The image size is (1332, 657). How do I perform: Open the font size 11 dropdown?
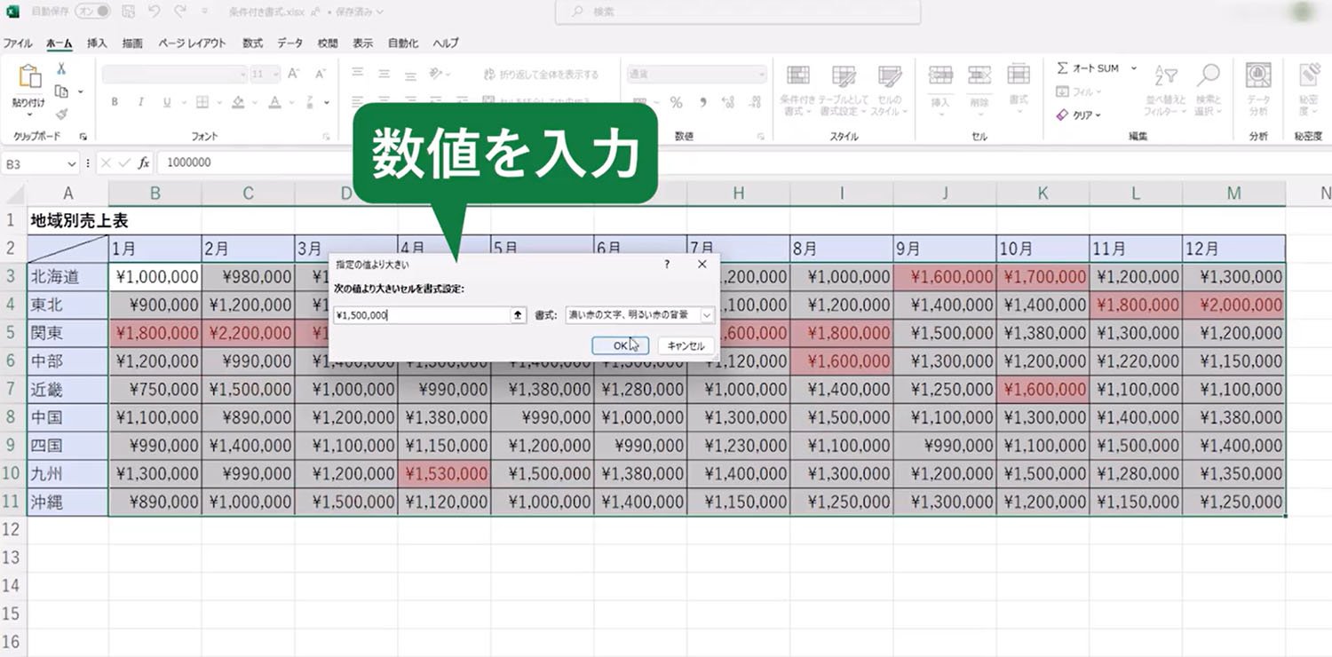(x=276, y=75)
